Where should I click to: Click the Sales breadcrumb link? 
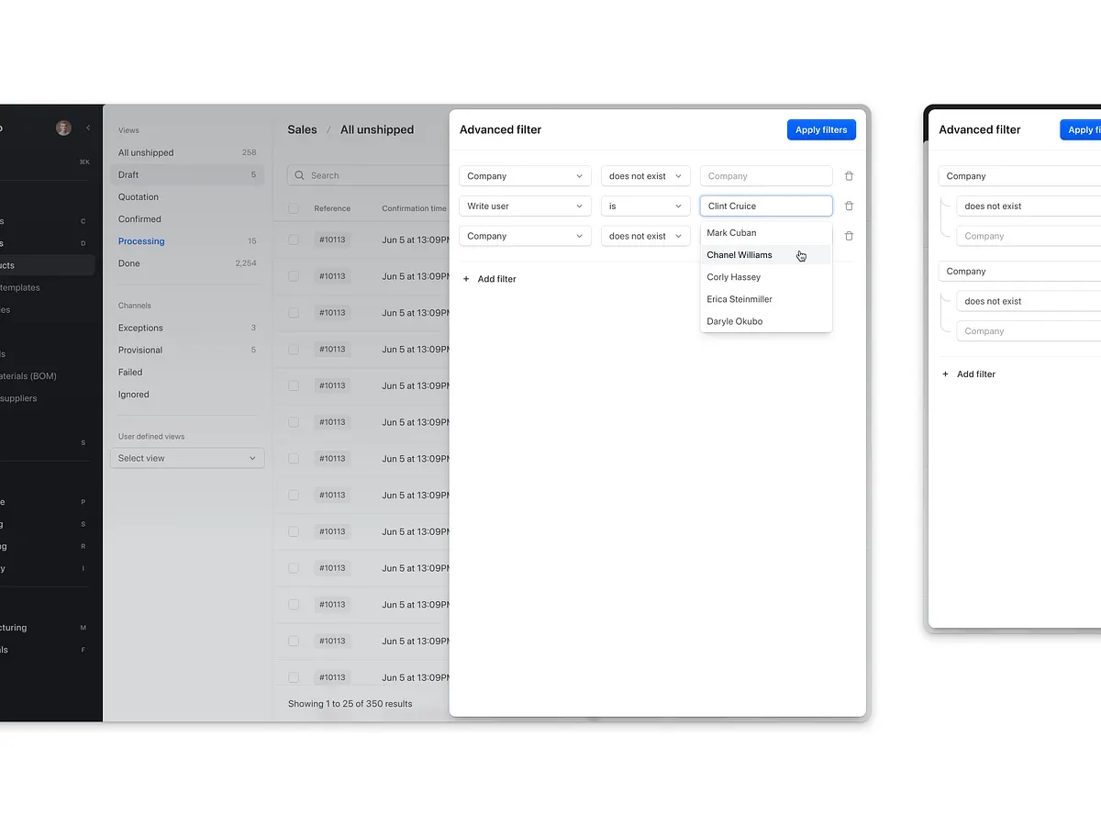pos(302,129)
